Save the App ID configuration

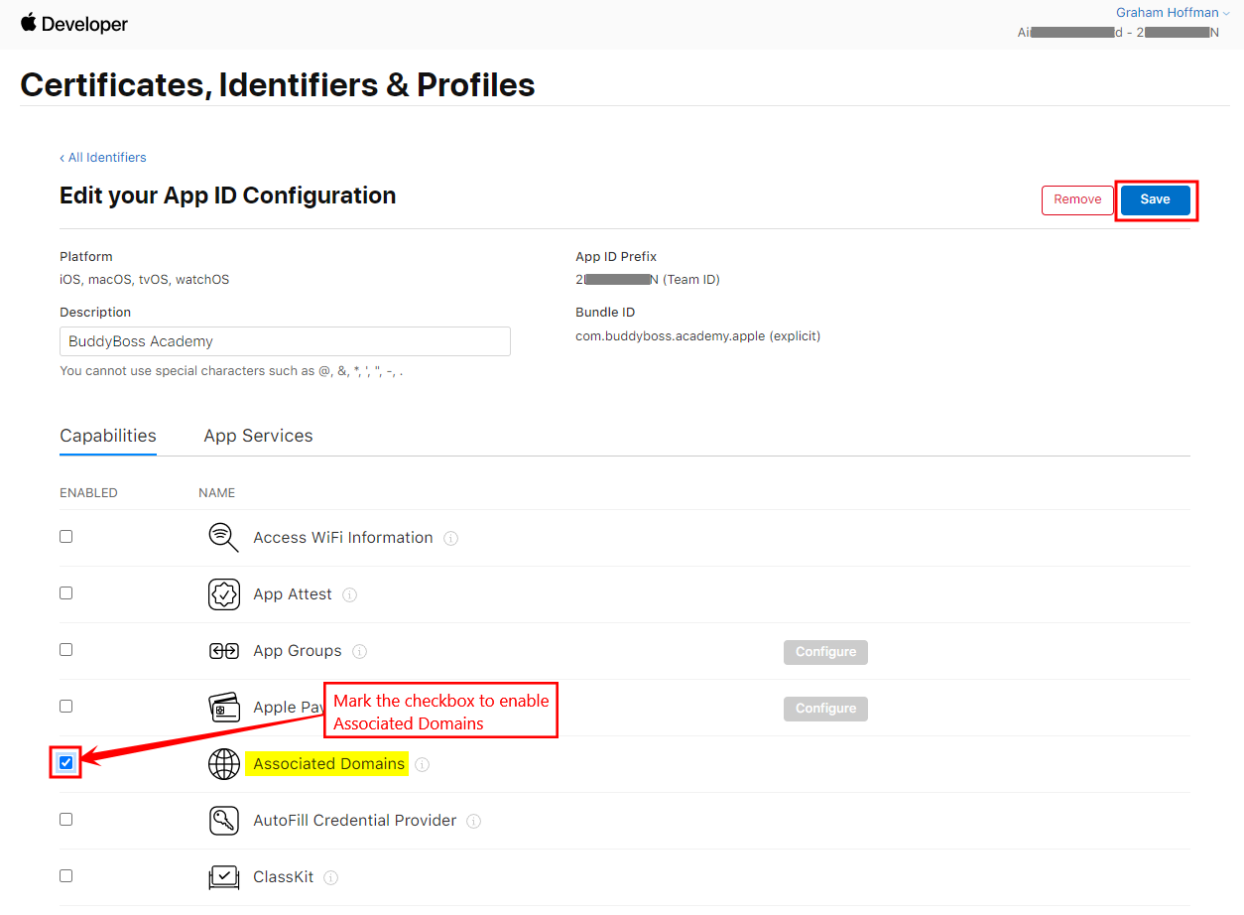1155,199
